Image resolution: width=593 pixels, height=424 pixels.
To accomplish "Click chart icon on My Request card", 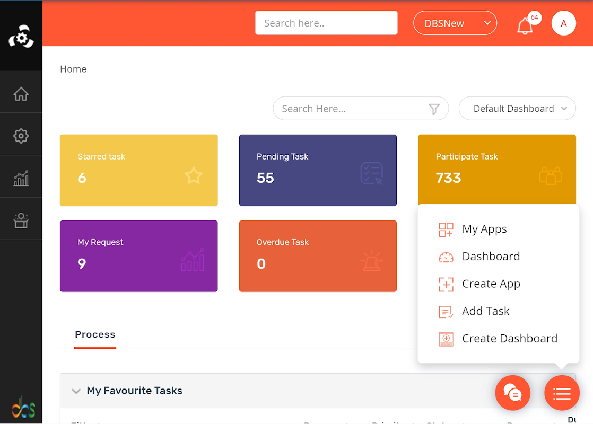I will (193, 260).
